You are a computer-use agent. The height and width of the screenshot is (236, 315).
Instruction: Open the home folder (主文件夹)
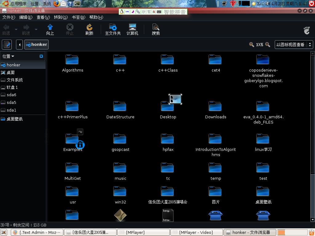113,29
